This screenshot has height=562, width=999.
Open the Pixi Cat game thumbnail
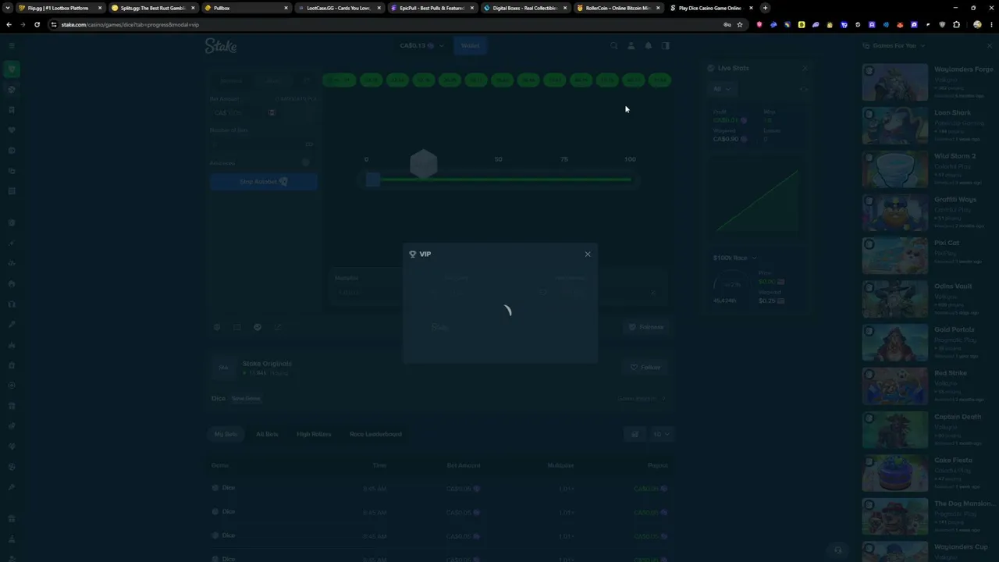tap(895, 256)
